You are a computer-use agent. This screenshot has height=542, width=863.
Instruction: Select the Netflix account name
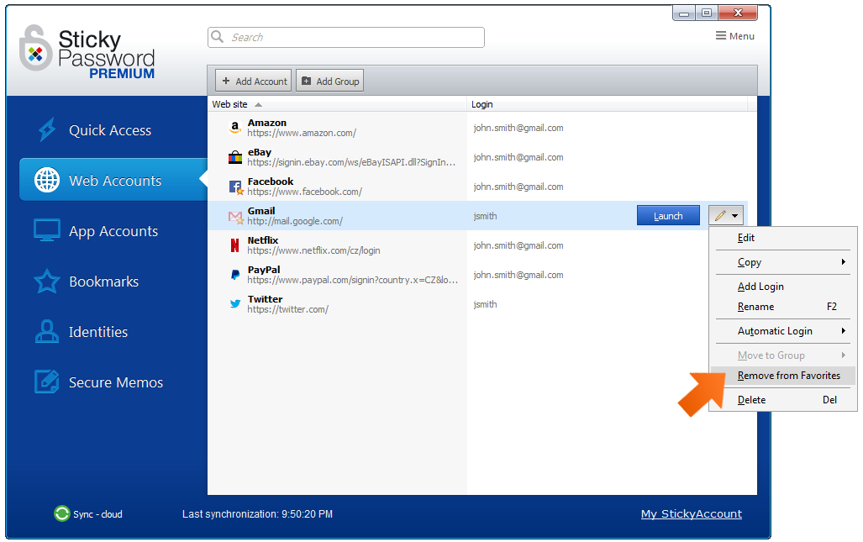(263, 240)
